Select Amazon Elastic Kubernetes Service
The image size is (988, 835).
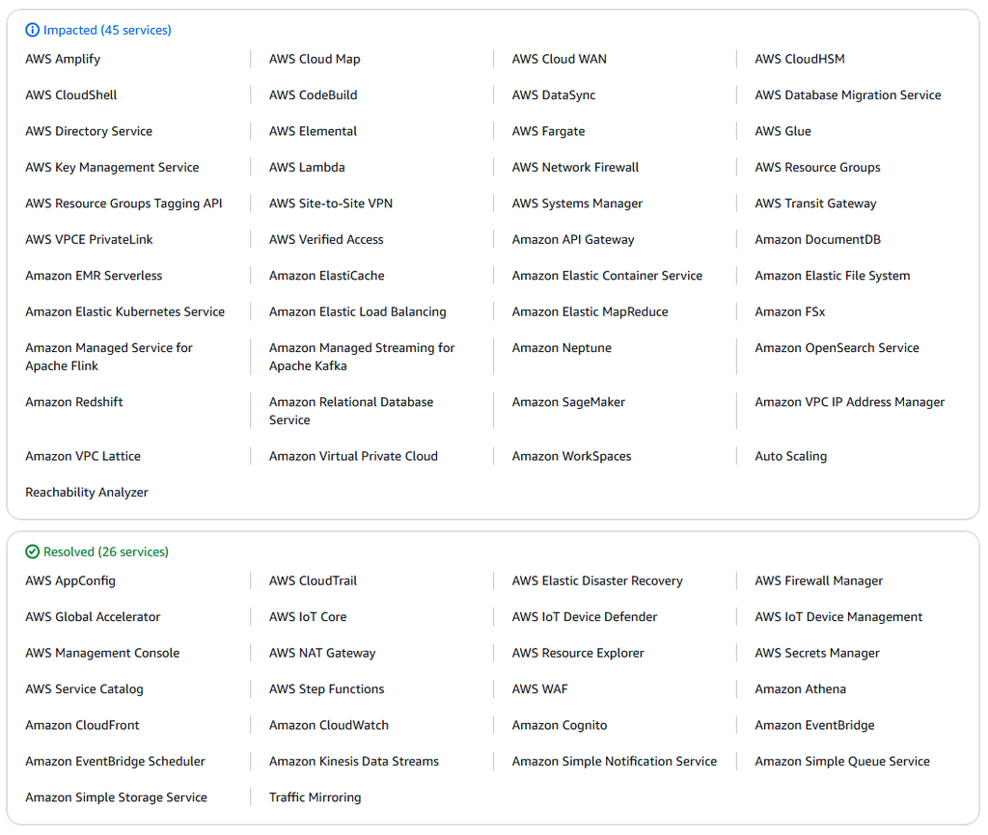pos(124,312)
